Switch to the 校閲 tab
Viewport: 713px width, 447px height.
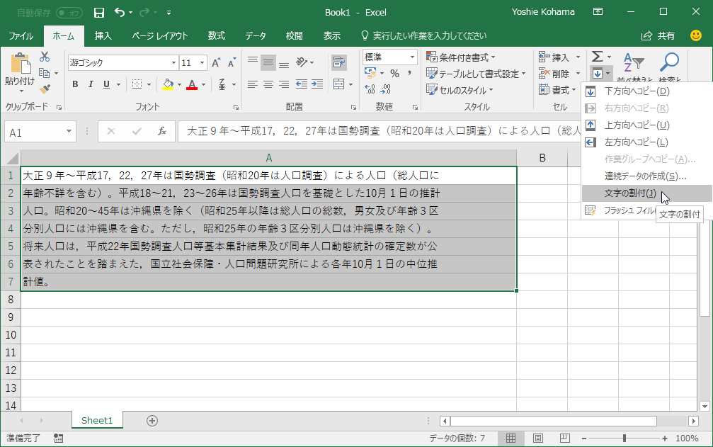coord(295,36)
